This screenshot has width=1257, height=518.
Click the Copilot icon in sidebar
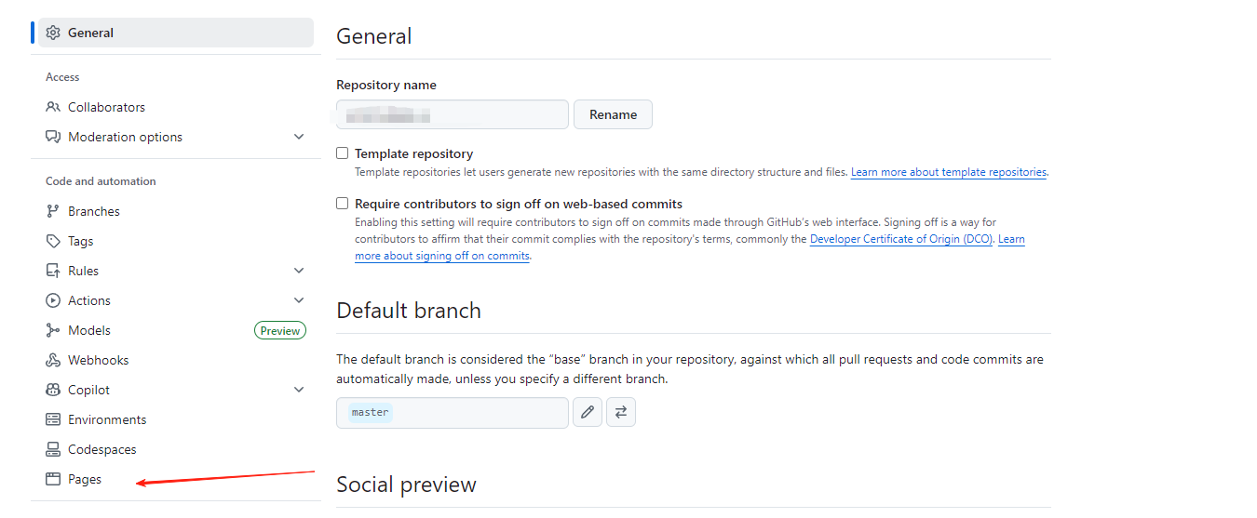(53, 390)
